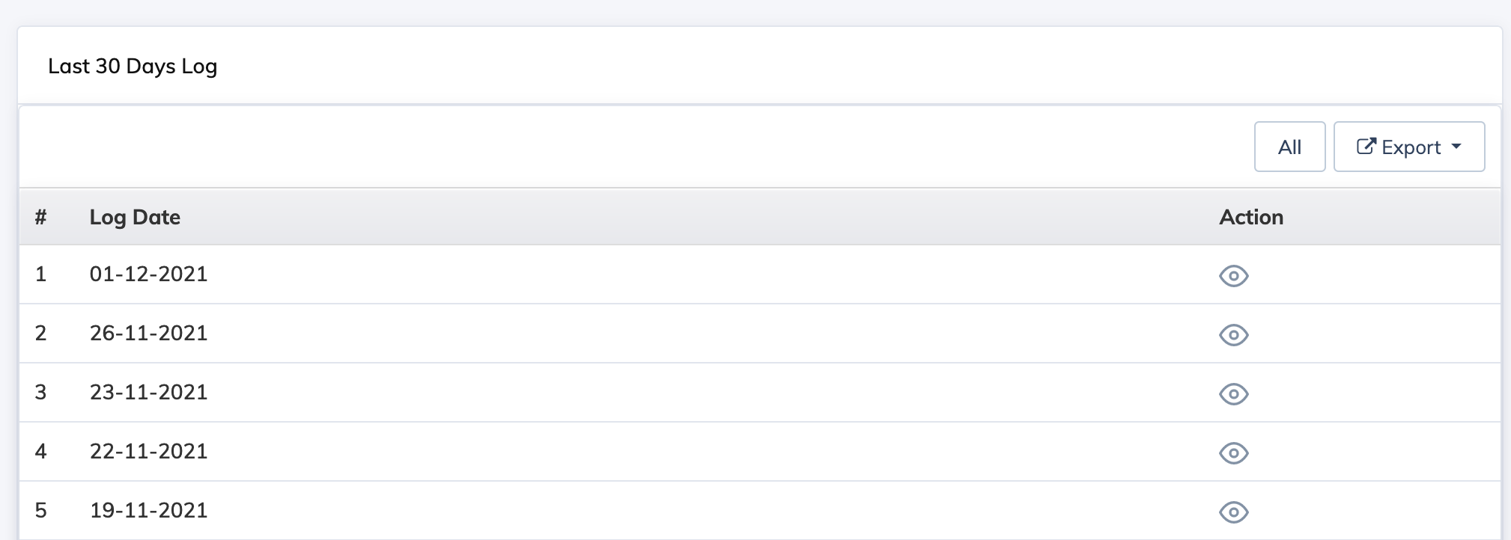Select the 19-11-2021 date cell
The width and height of the screenshot is (1511, 540).
148,510
